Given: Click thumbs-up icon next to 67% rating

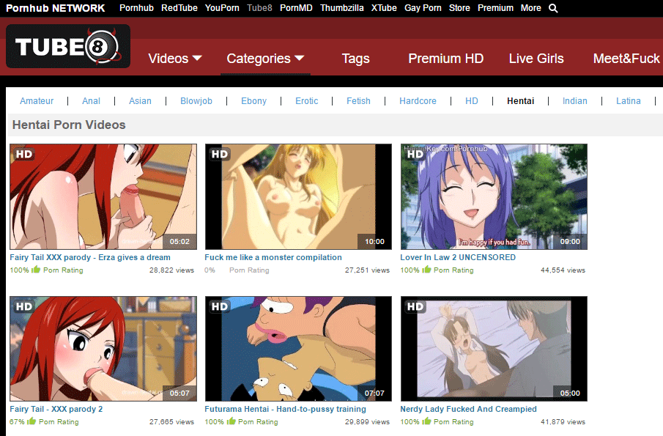Looking at the screenshot, I should pyautogui.click(x=32, y=421).
